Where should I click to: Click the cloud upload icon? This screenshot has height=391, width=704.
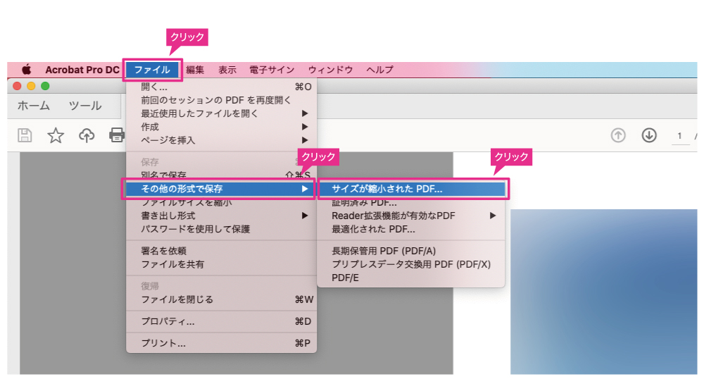point(87,135)
